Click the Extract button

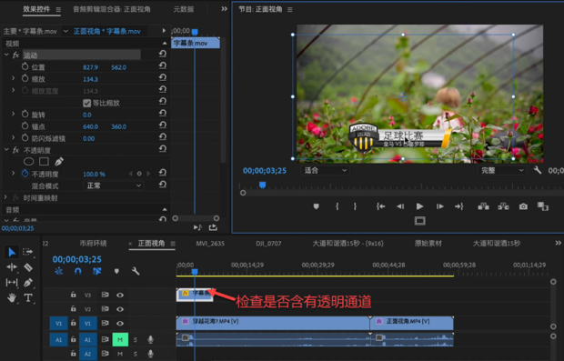coord(503,206)
